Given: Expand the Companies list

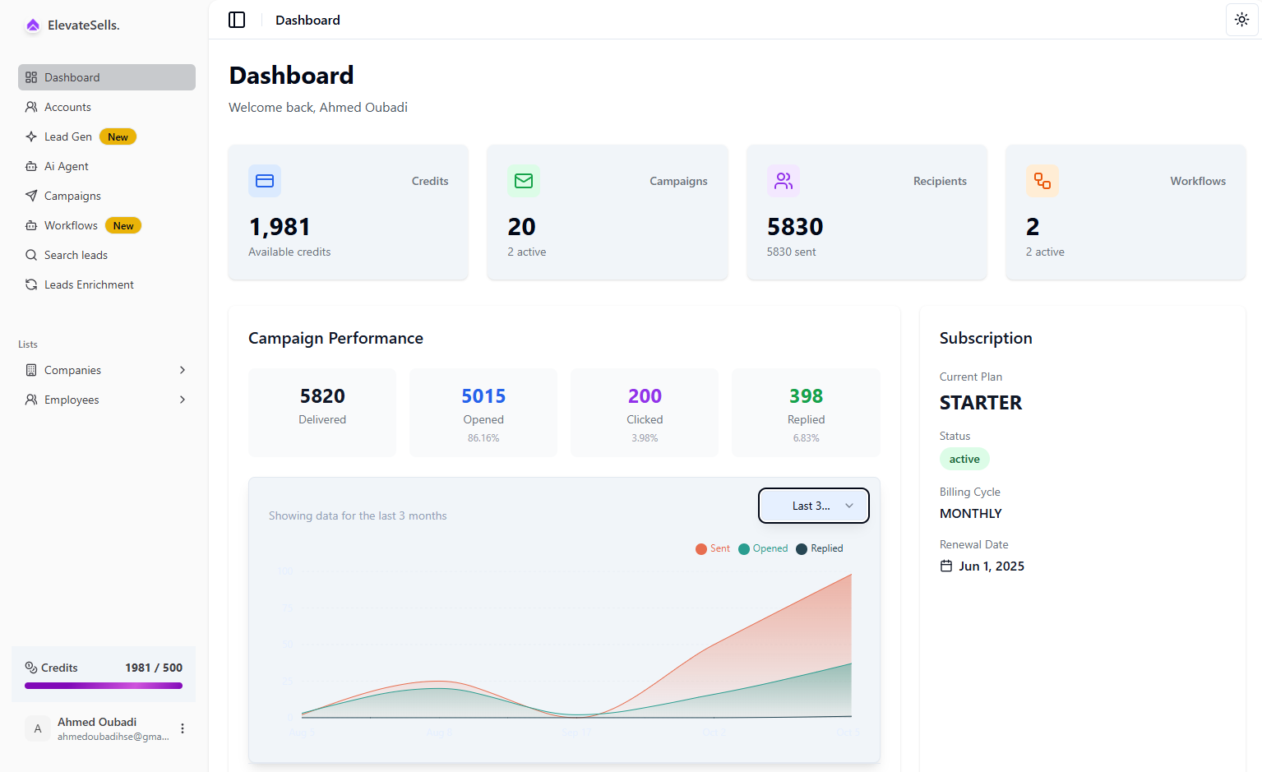Looking at the screenshot, I should click(182, 370).
